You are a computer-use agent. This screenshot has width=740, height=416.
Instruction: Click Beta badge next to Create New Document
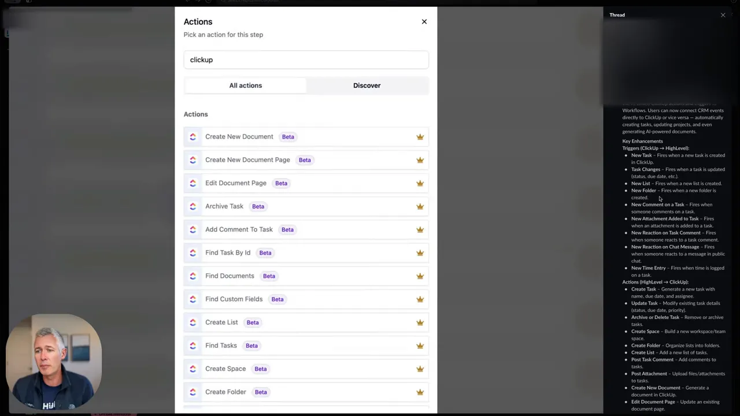288,137
